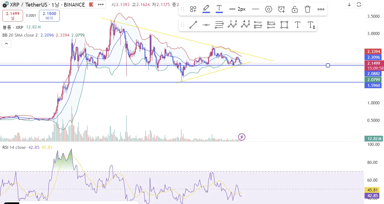Screen dimensions: 384x204
Task: Select the trend-based Fib Extension tool
Action: point(271,25)
